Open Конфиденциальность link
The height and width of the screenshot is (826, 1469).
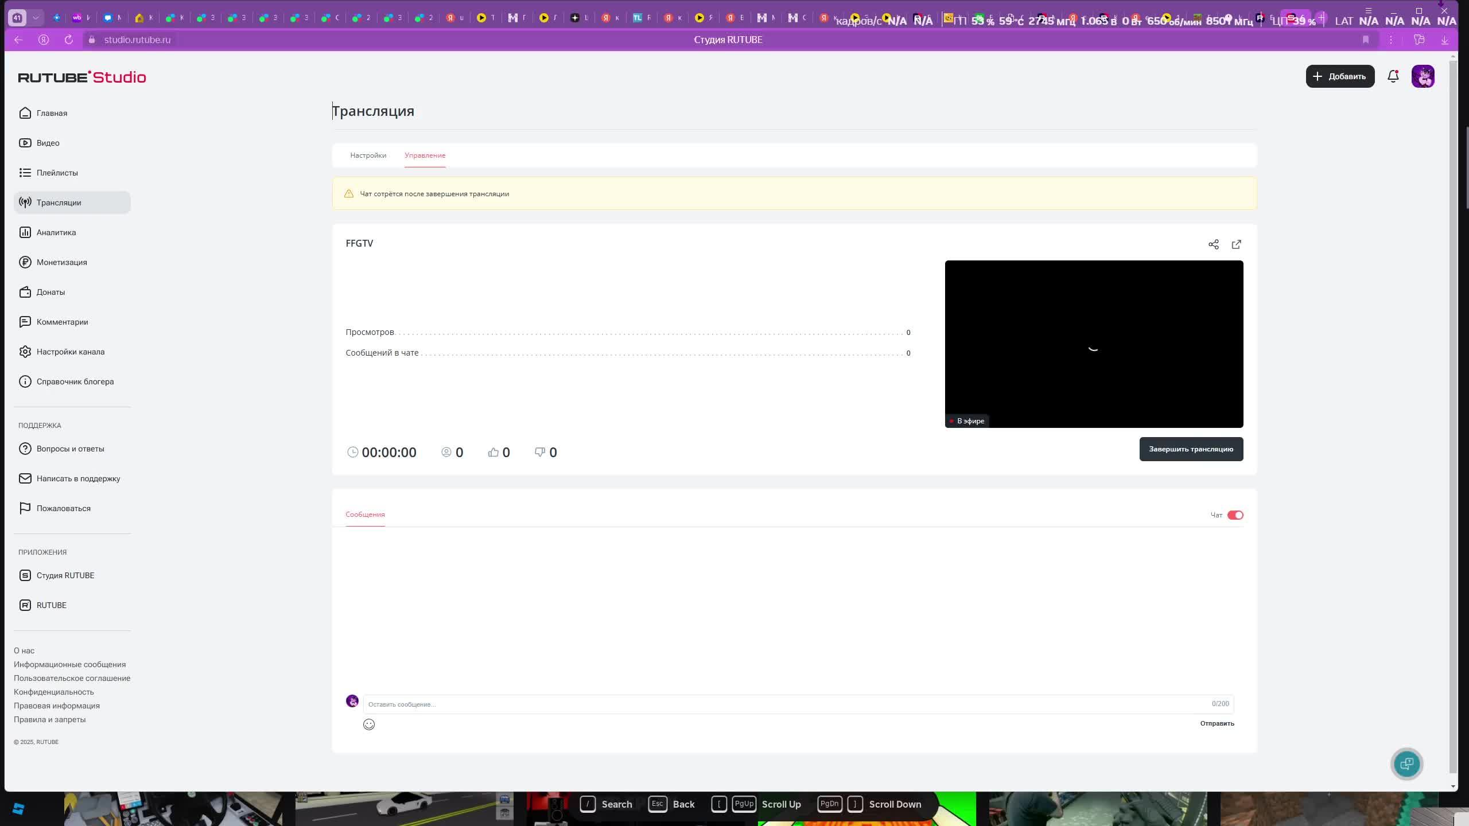(53, 692)
